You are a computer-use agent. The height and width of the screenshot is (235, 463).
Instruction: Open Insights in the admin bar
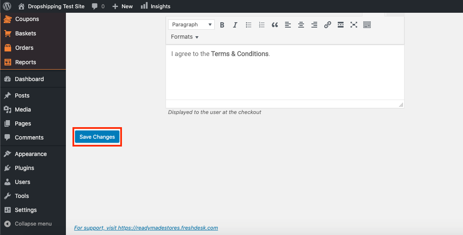point(155,6)
